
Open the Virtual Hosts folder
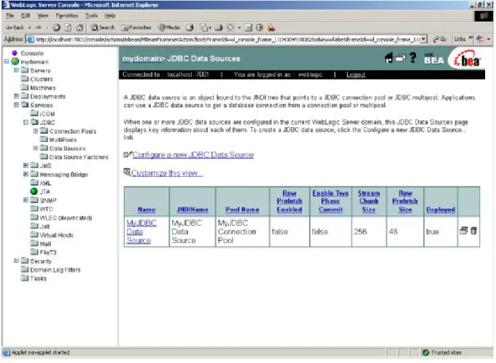[56, 235]
